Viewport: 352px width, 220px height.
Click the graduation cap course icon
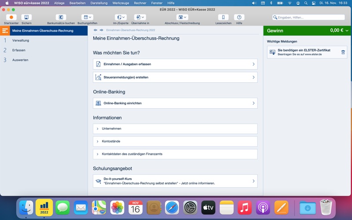(x=98, y=181)
